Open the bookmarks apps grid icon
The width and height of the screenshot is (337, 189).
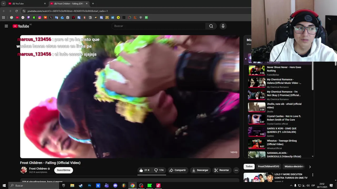[x=3, y=18]
